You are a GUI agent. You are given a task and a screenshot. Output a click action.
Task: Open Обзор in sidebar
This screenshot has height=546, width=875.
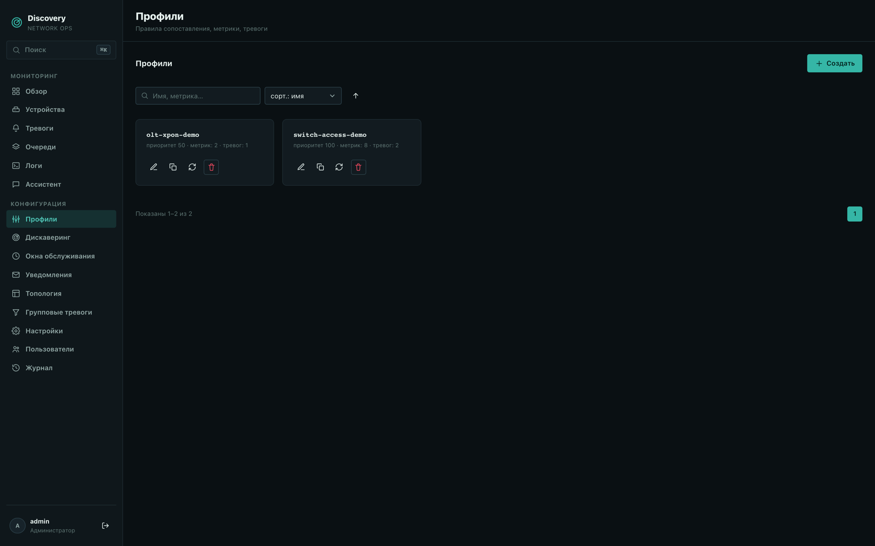(61, 91)
